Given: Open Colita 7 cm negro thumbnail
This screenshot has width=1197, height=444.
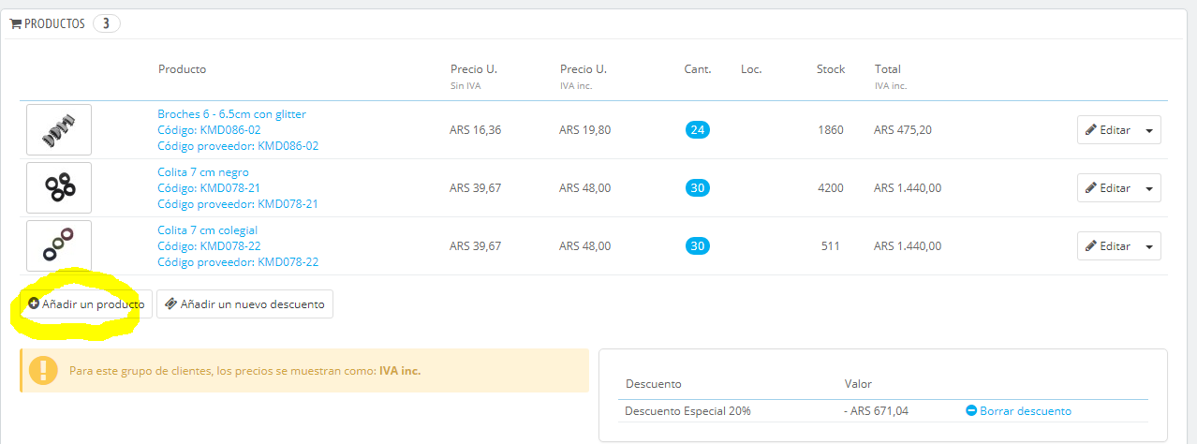Looking at the screenshot, I should pyautogui.click(x=59, y=188).
